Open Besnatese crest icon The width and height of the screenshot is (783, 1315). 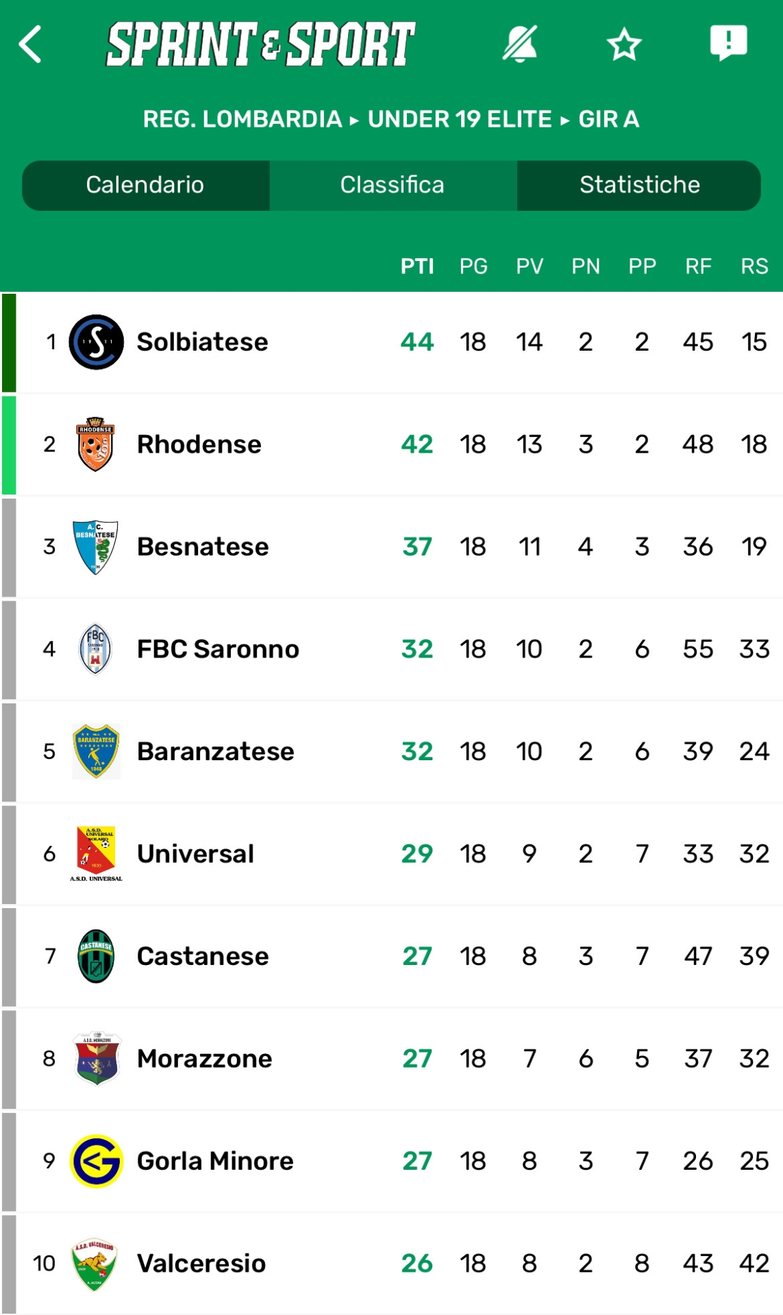96,547
